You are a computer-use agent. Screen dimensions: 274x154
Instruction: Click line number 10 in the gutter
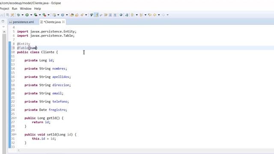pos(13,52)
